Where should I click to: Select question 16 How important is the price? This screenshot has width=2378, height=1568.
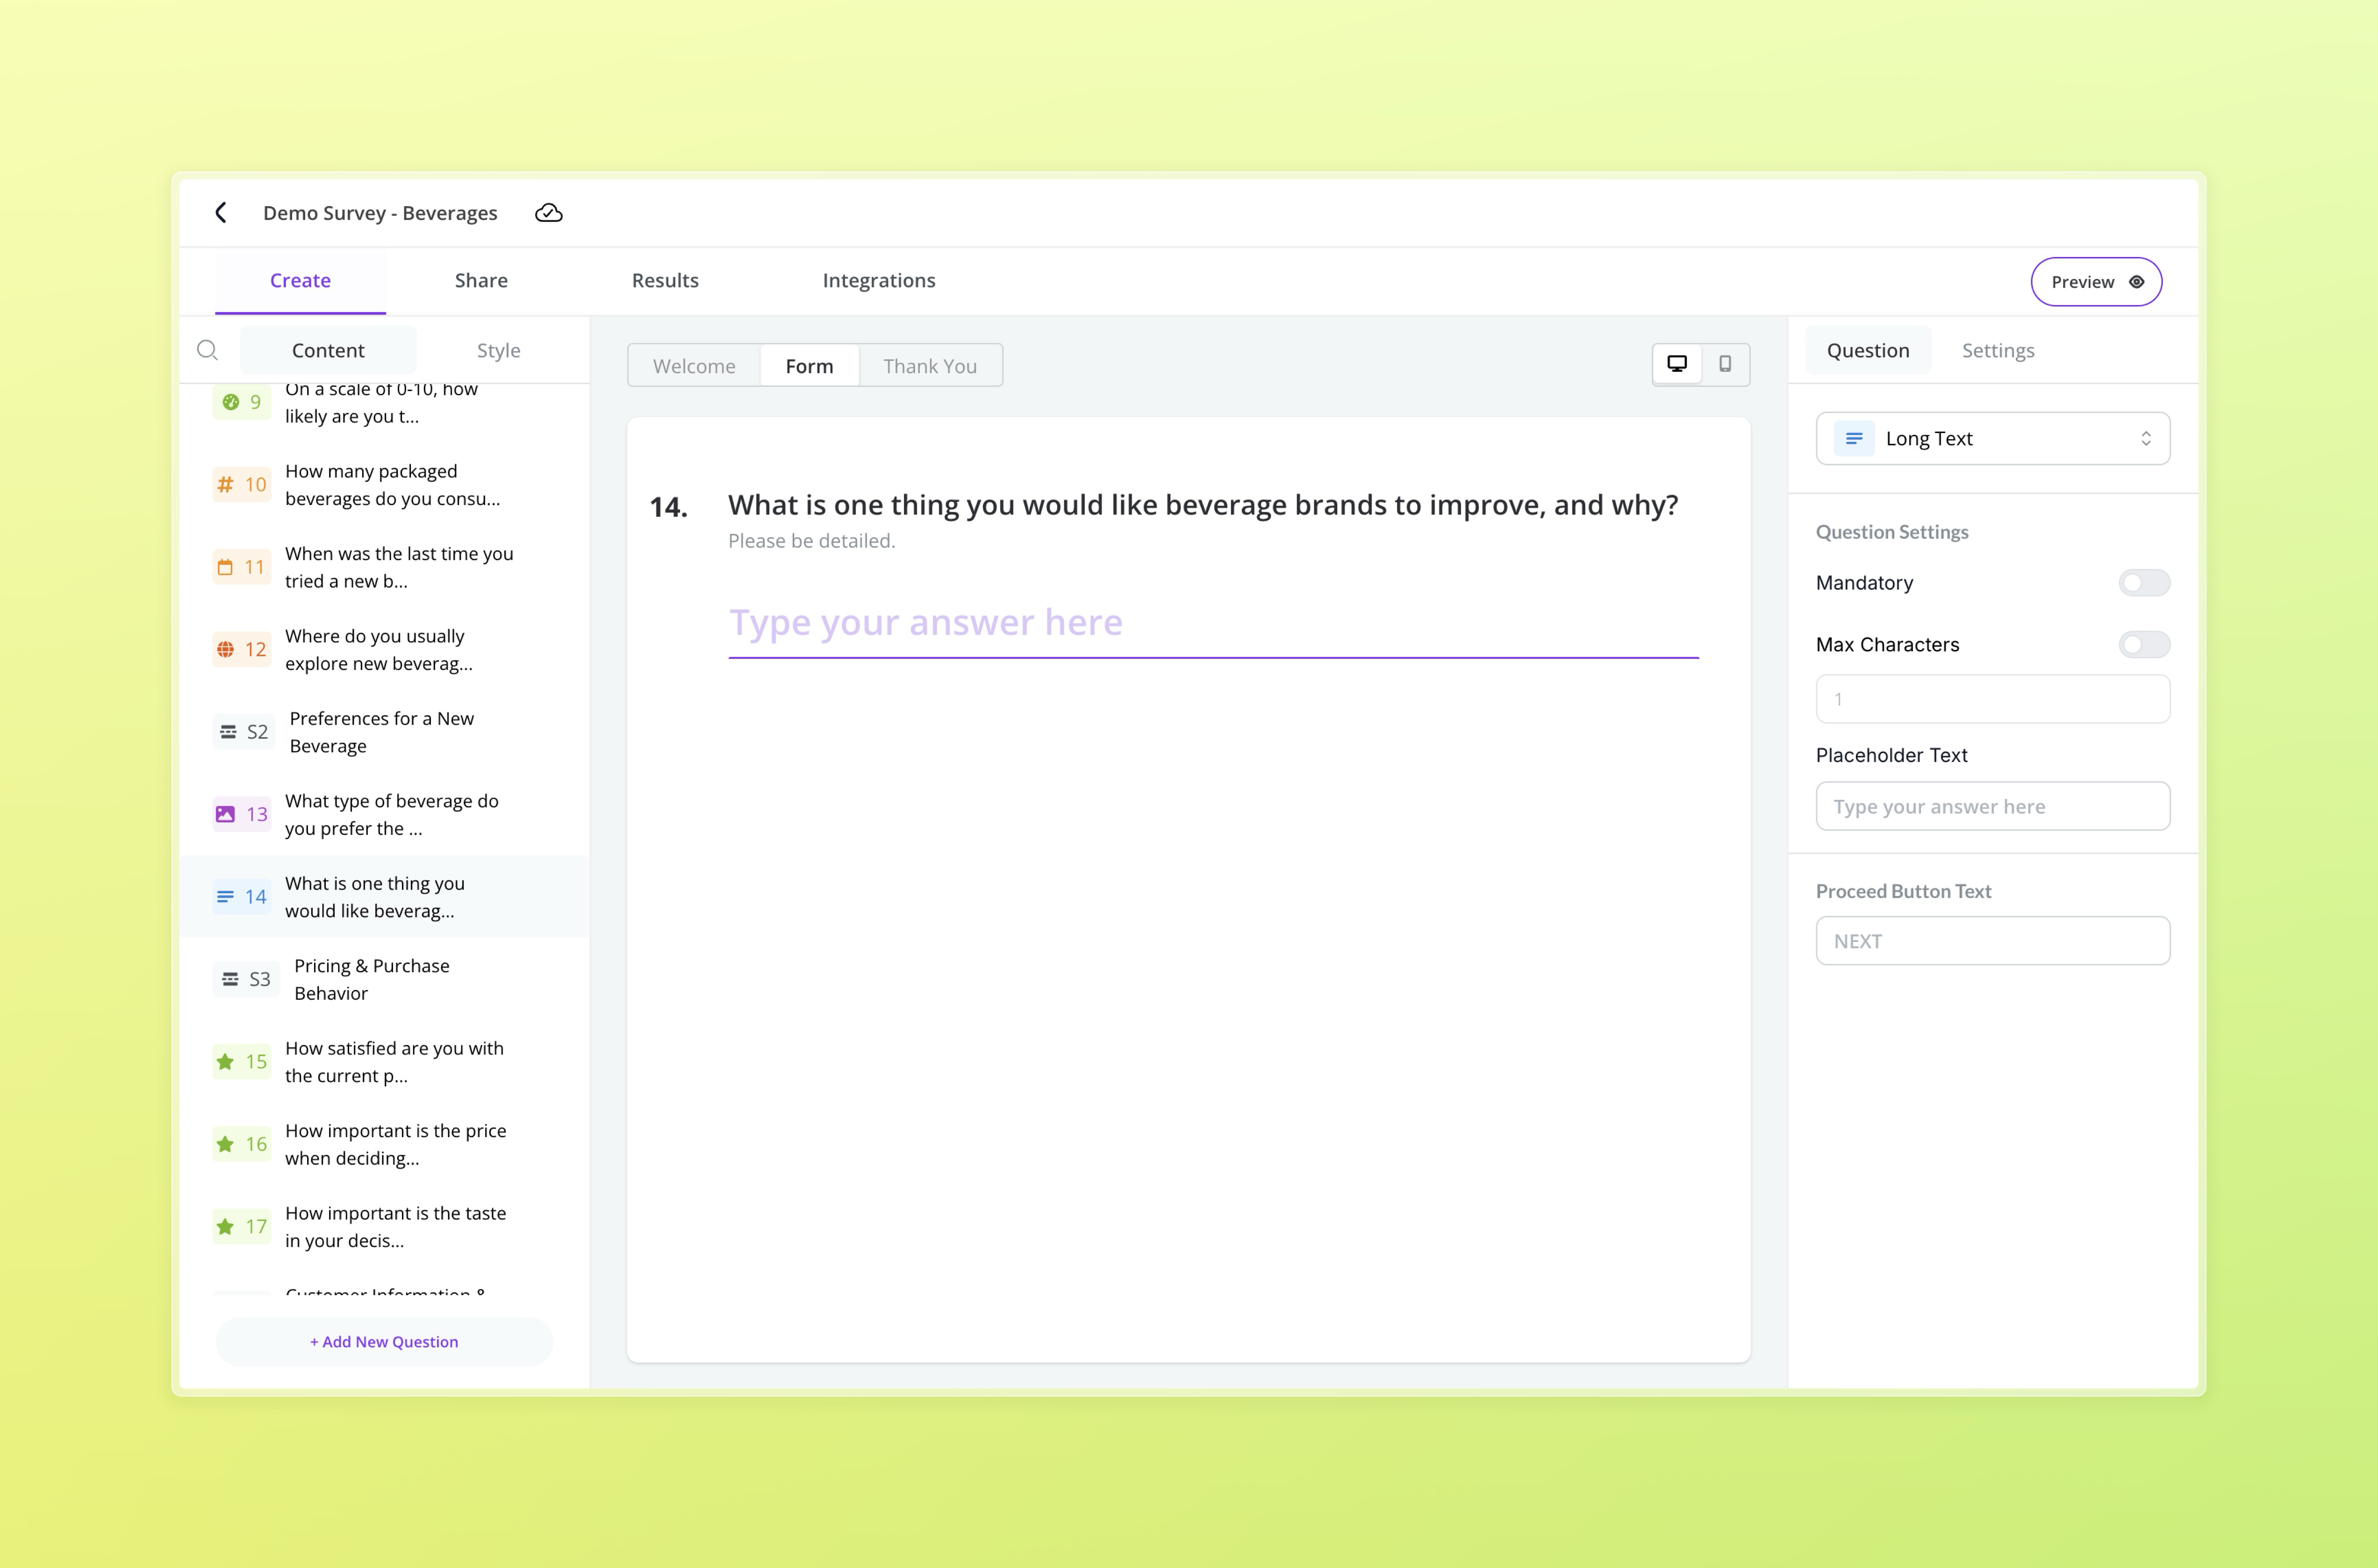tap(384, 1144)
